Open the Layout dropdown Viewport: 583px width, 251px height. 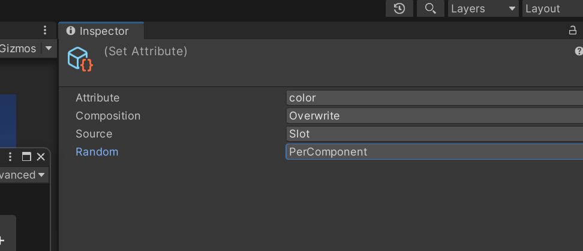(x=552, y=8)
